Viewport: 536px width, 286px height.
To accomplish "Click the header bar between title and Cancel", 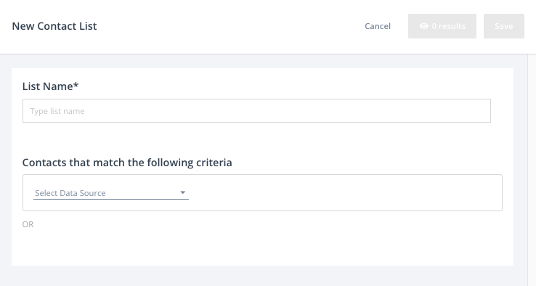I will tap(229, 26).
